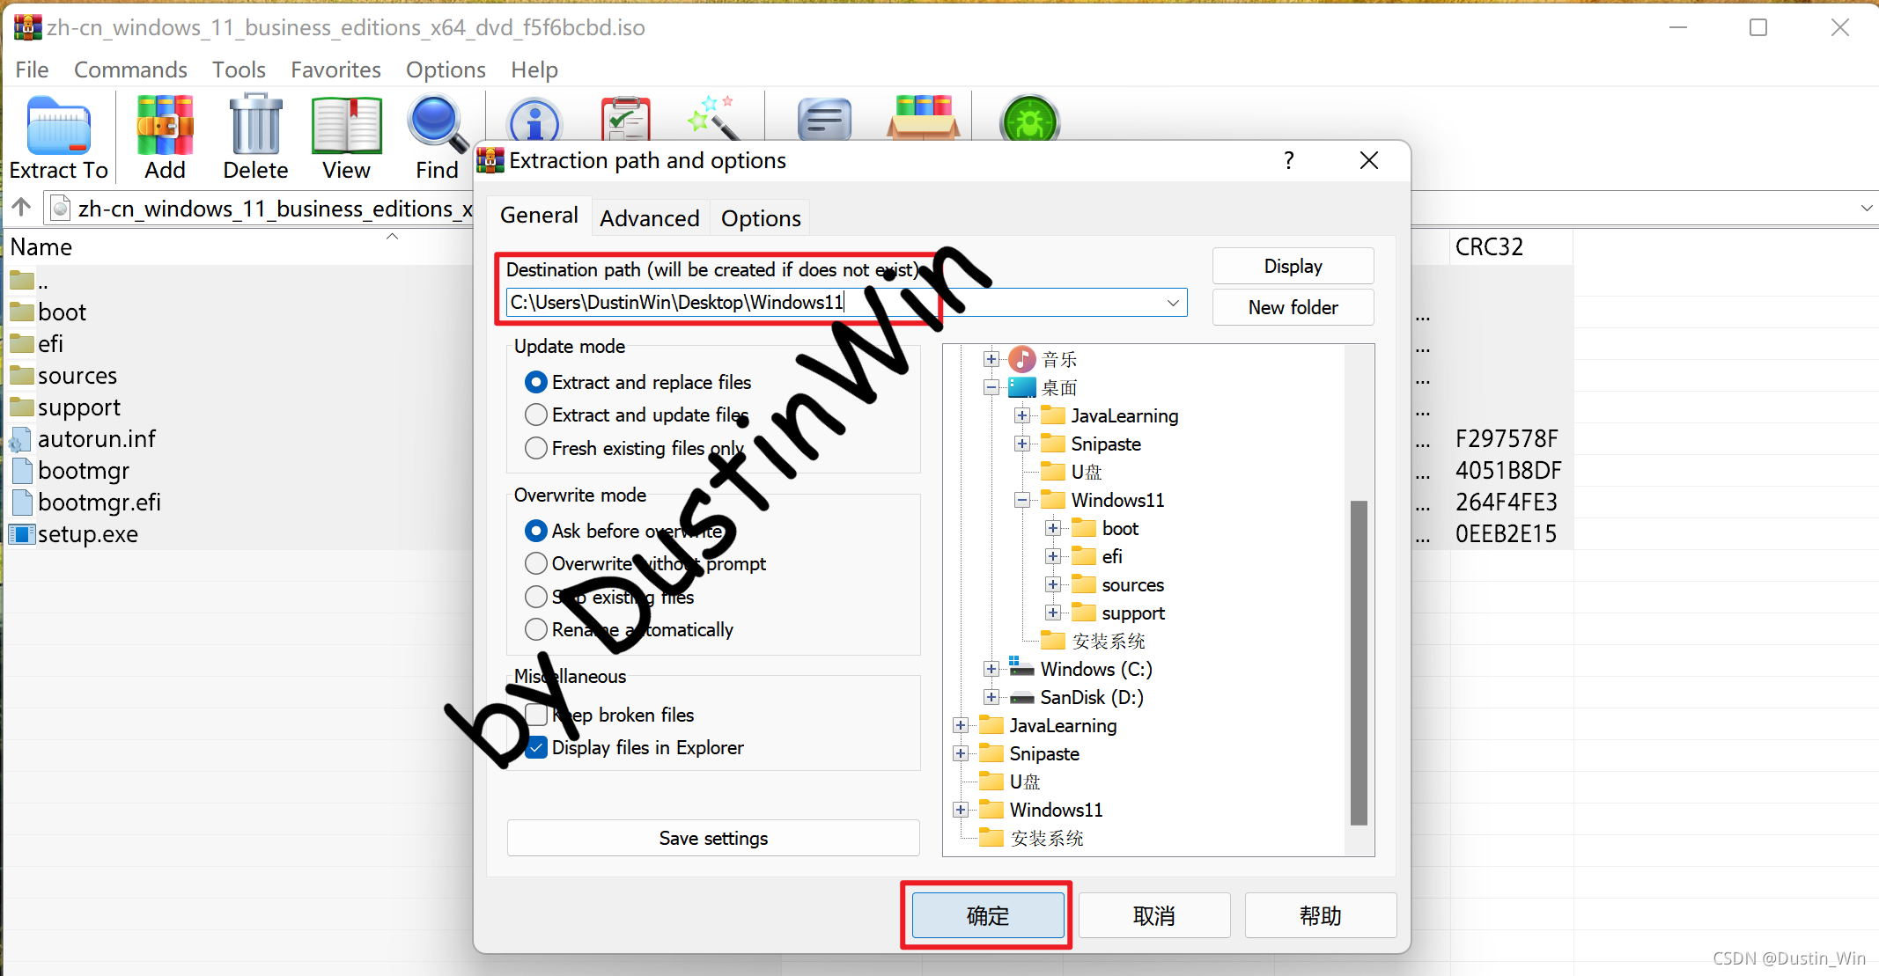Click the Extract To toolbar icon
Viewport: 1879px width, 976px height.
click(x=58, y=127)
